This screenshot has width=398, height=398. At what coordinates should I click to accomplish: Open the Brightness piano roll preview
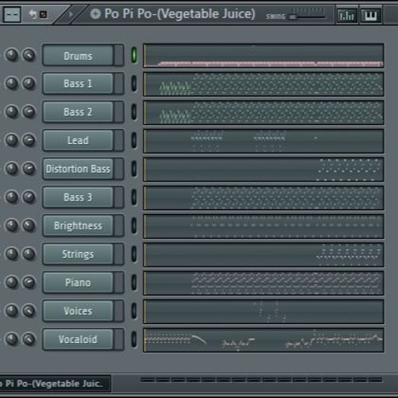263,226
